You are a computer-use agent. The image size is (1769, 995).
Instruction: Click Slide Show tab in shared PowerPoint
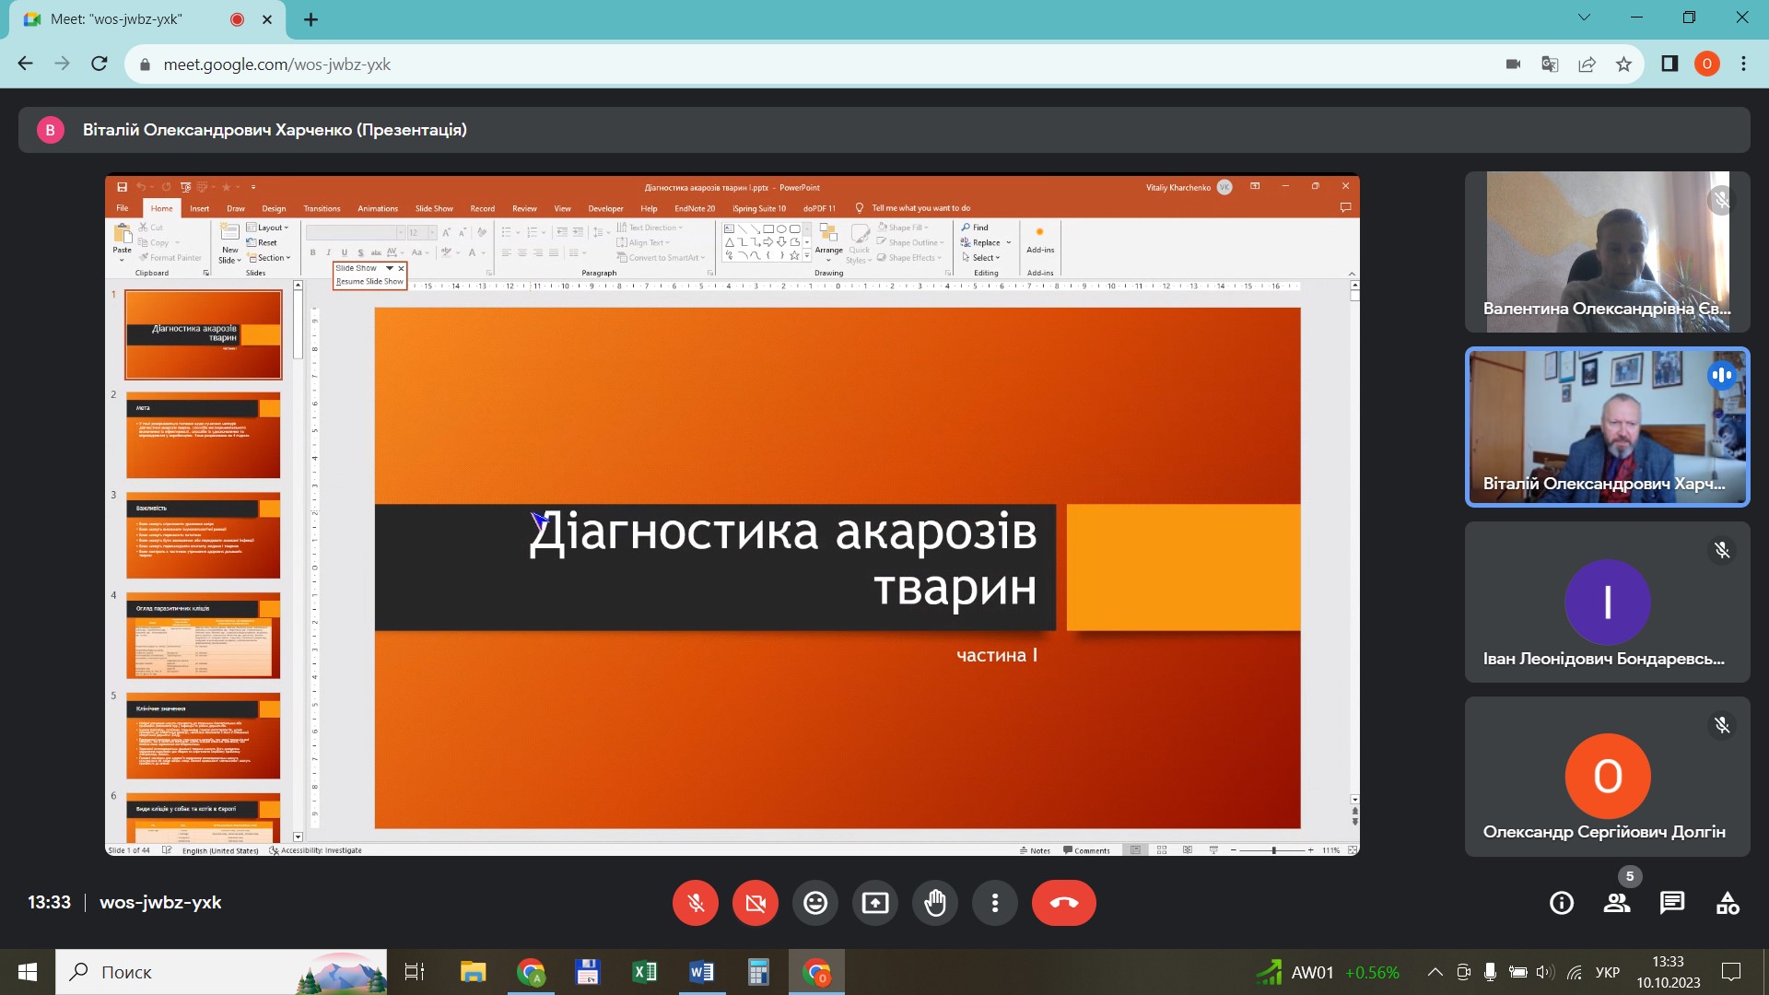point(434,208)
